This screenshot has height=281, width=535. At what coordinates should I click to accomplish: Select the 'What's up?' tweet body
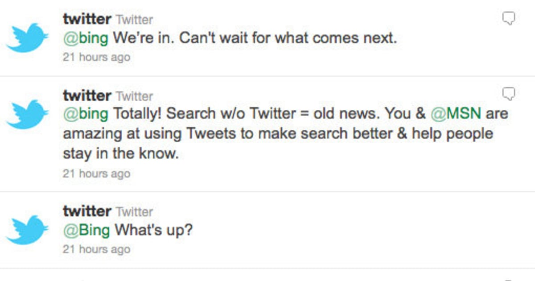click(x=154, y=230)
